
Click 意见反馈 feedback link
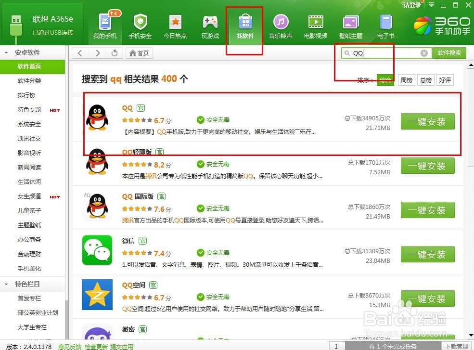coord(70,347)
